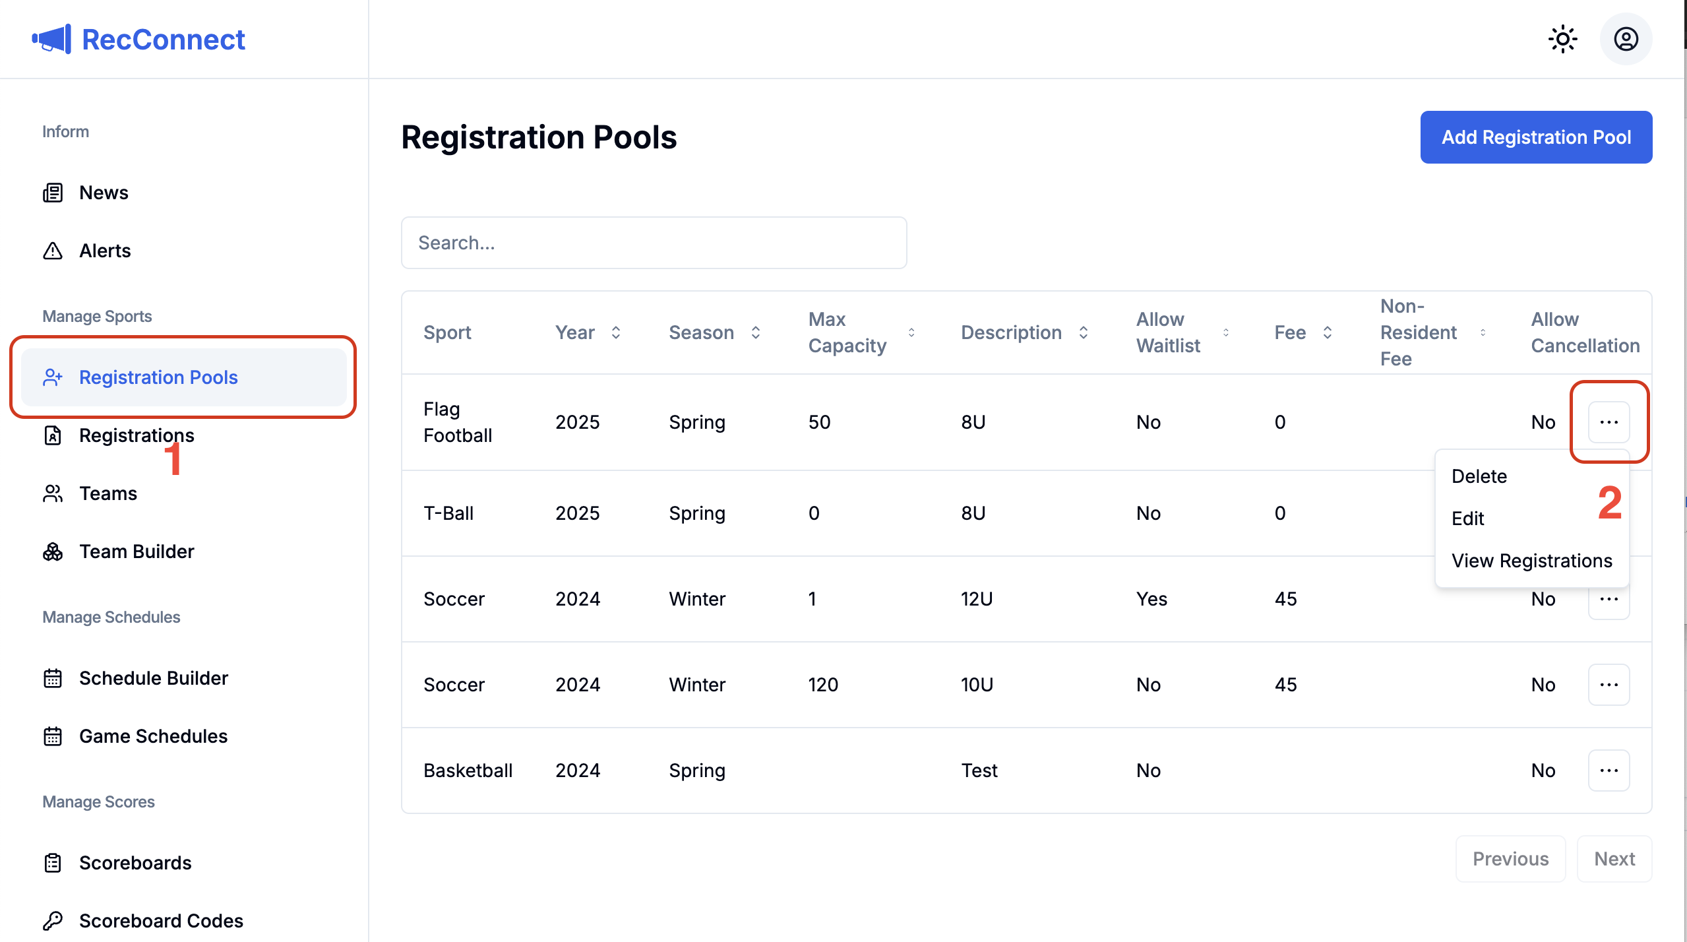Click the Add Registration Pool button

coord(1536,137)
